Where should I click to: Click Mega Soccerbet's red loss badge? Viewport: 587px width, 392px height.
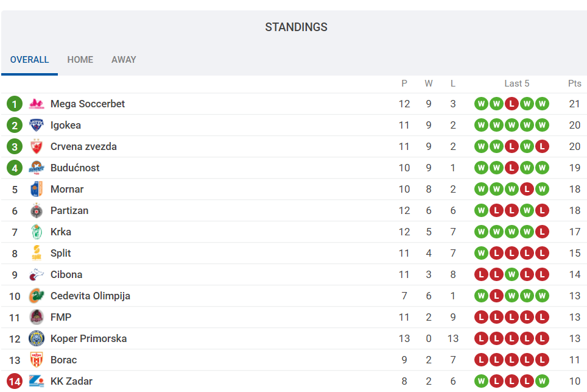(x=512, y=104)
